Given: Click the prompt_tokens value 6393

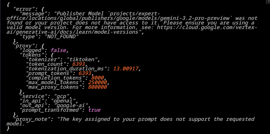Looking at the screenshot, I should coord(85,73).
